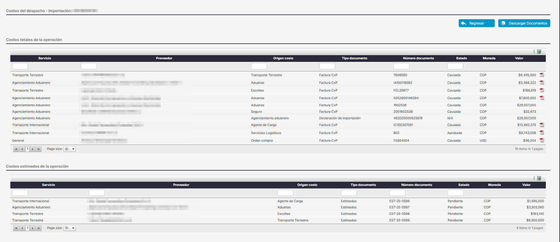Export estimated costs table to Excel

(x=539, y=178)
